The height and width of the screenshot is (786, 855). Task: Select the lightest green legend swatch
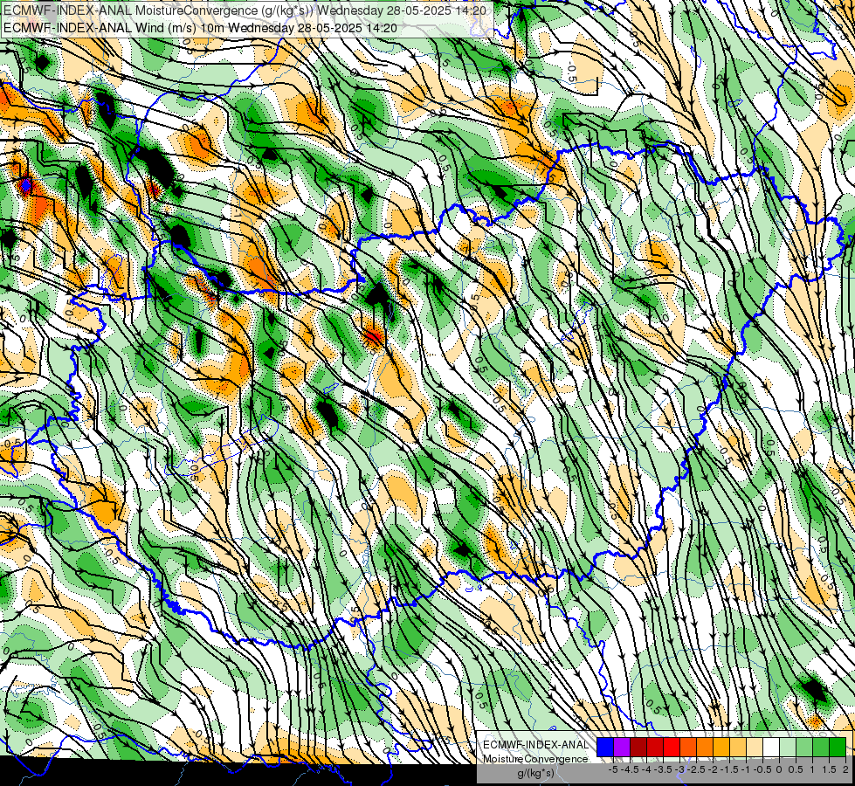tap(788, 747)
